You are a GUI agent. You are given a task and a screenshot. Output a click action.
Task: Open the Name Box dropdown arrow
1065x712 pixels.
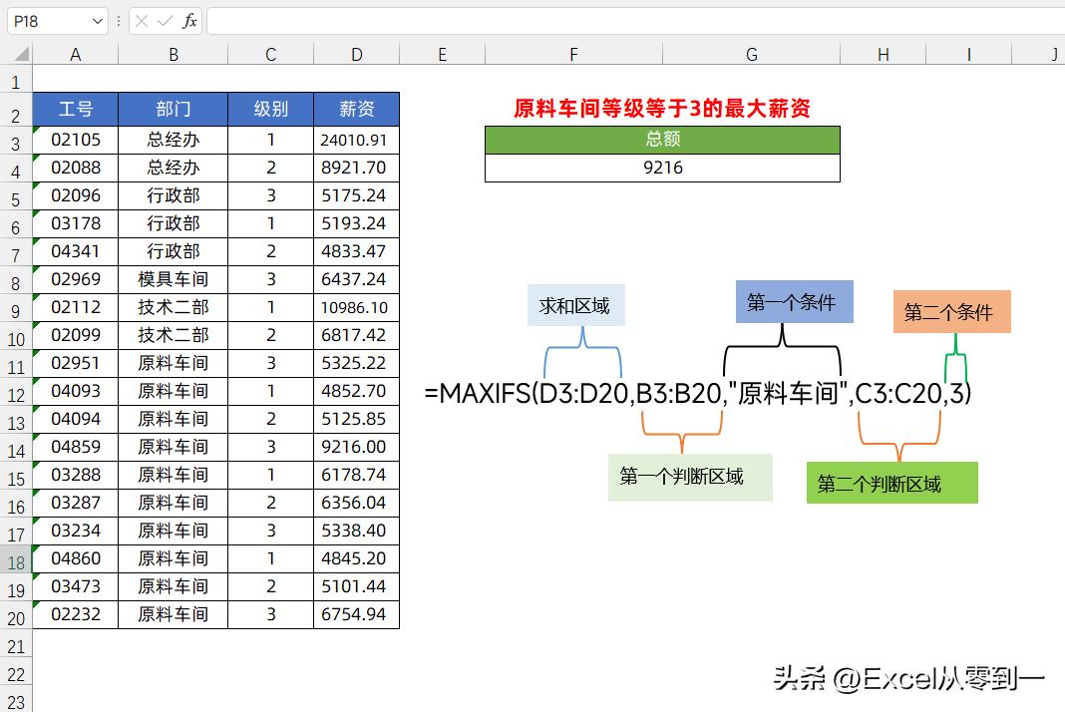click(x=96, y=21)
